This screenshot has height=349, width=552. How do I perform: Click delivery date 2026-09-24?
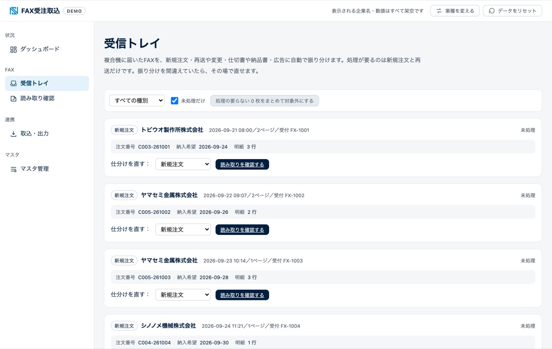[x=213, y=147]
